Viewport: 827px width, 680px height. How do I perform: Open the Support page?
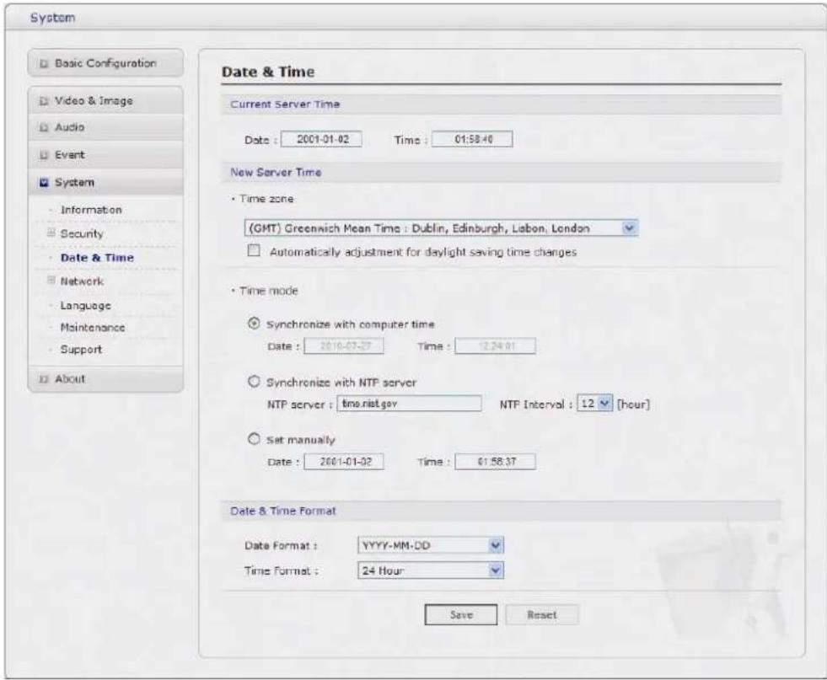pos(81,350)
